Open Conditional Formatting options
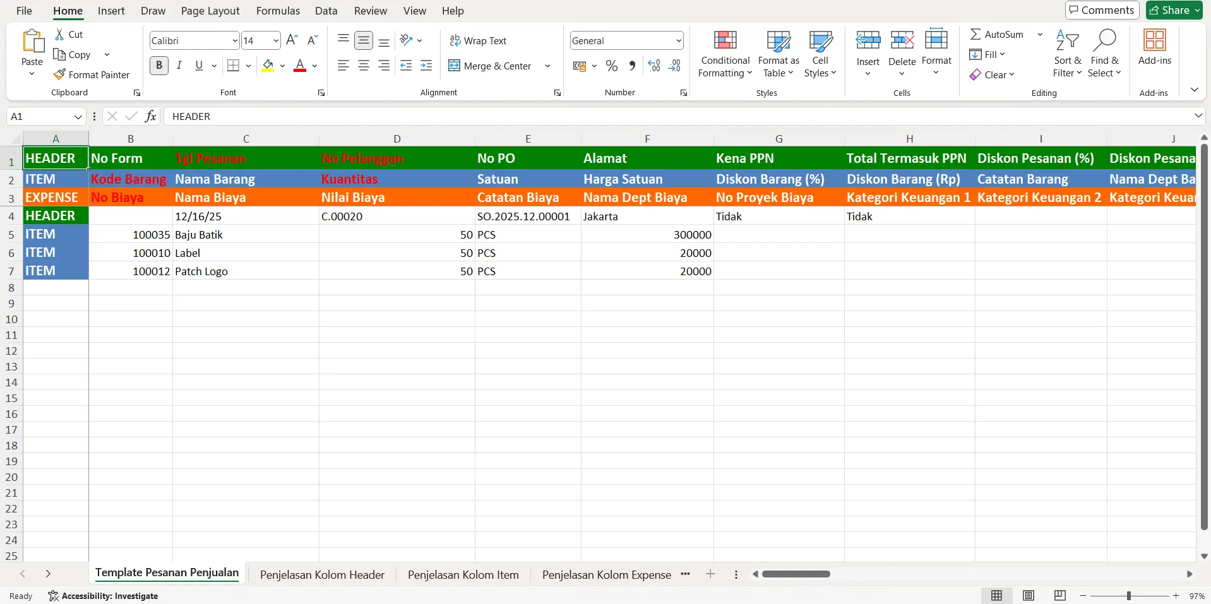 click(725, 54)
